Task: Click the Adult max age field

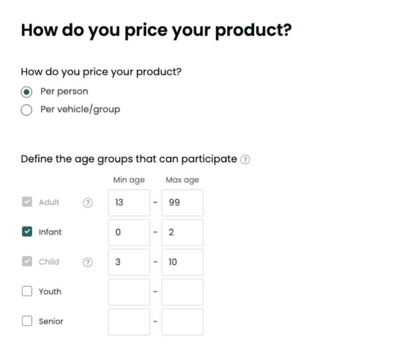Action: tap(182, 203)
